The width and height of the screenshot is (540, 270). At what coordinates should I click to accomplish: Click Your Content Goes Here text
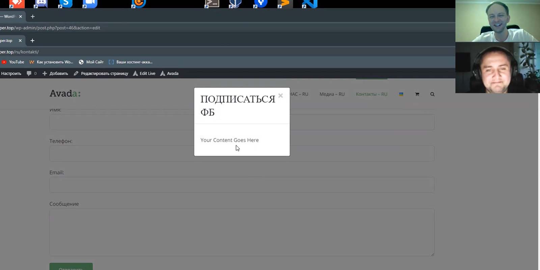230,140
